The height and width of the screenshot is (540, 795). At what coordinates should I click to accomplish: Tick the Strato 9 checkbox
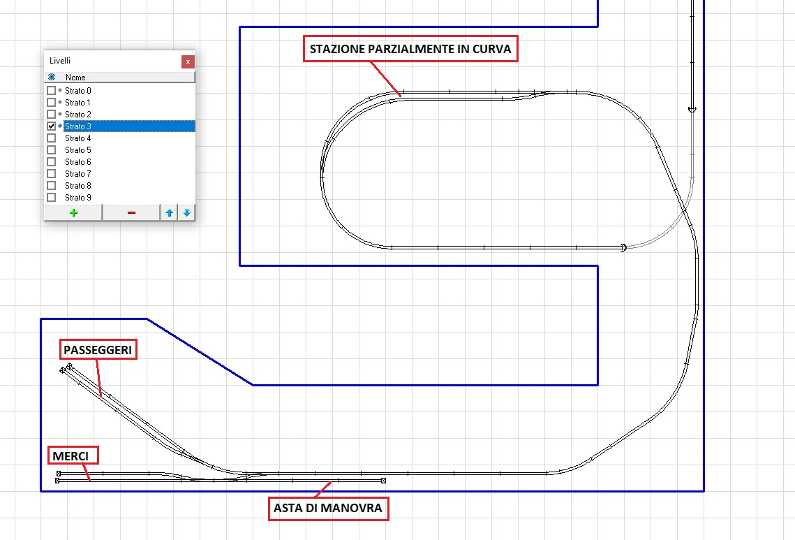(x=51, y=198)
